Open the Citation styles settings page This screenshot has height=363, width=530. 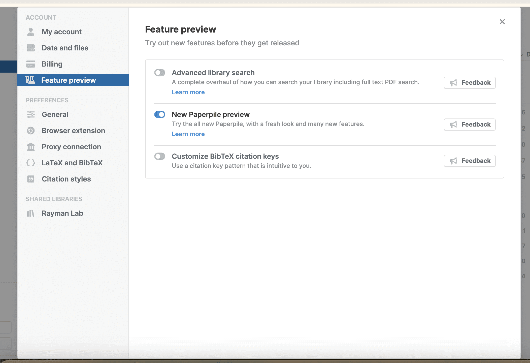66,179
